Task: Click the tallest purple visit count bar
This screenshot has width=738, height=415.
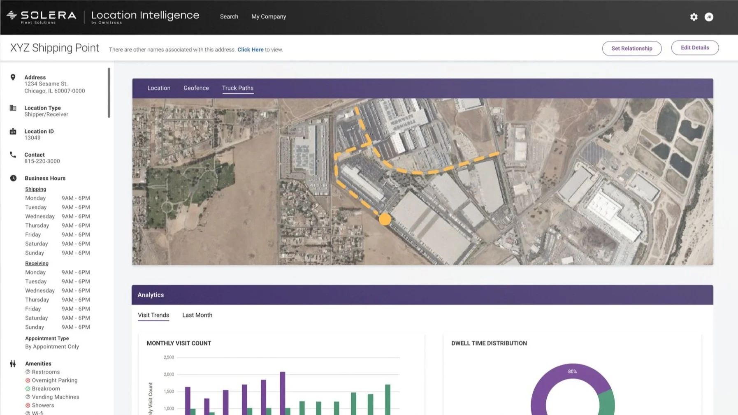Action: [283, 393]
